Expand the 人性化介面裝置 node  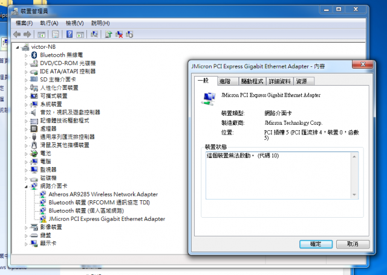(26, 88)
